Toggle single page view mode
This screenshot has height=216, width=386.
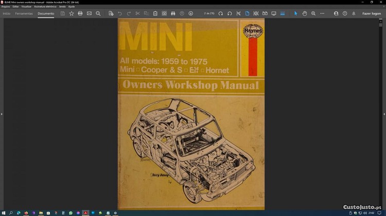pyautogui.click(x=247, y=13)
